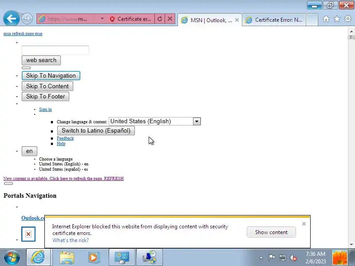Follow the msn refresh page msn link
The width and height of the screenshot is (355, 266).
(23, 34)
